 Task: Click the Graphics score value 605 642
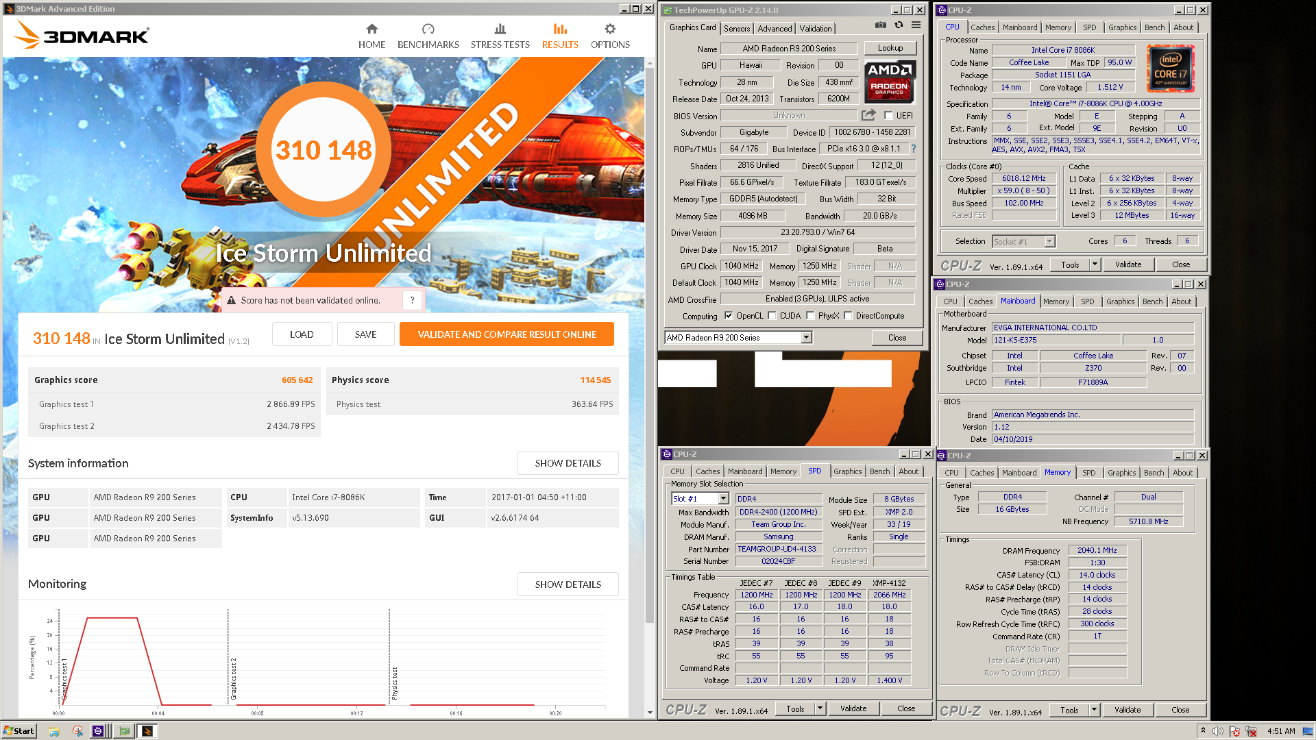[x=297, y=380]
